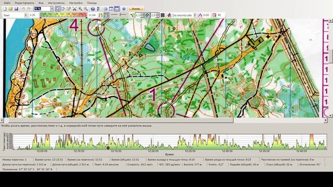Click the narrow icon next to the globe
The width and height of the screenshot is (333, 187).
coord(98,9)
